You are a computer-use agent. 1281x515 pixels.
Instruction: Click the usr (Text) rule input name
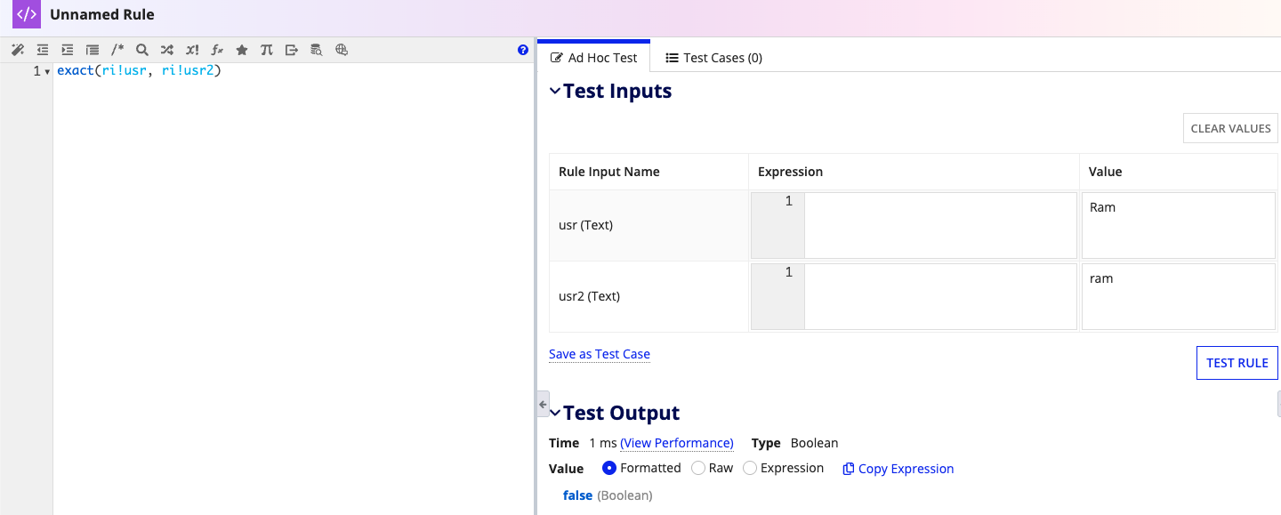pos(585,225)
